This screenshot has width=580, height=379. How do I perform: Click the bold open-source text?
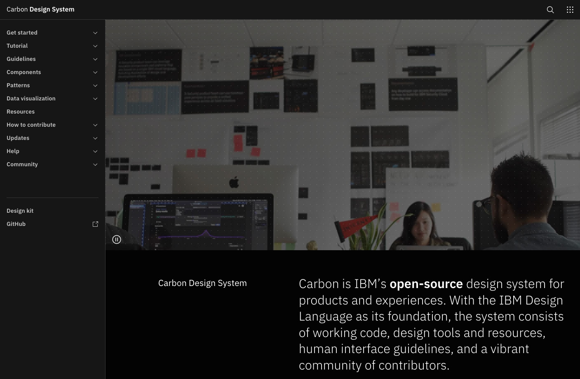click(426, 284)
